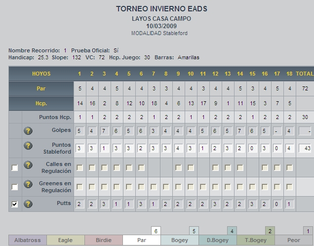314x246 pixels.
Task: Click the LAYOS CASA CAMPO subtitle
Action: coord(161,19)
